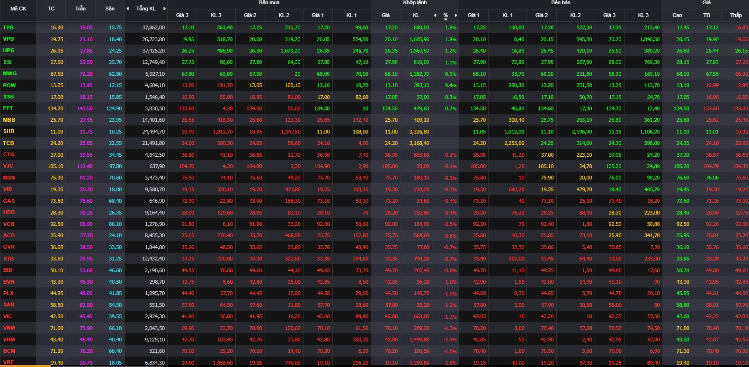The height and width of the screenshot is (367, 749).
Task: Sort by Trần ceiling price header
Action: [x=80, y=9]
